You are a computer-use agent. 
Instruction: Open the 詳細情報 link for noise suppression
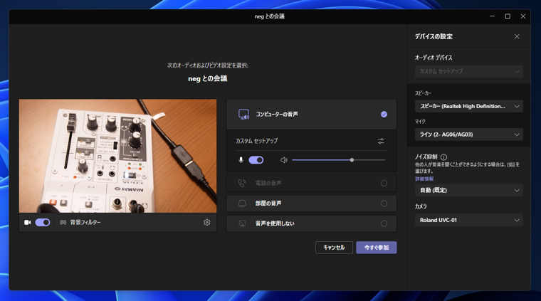coord(424,179)
